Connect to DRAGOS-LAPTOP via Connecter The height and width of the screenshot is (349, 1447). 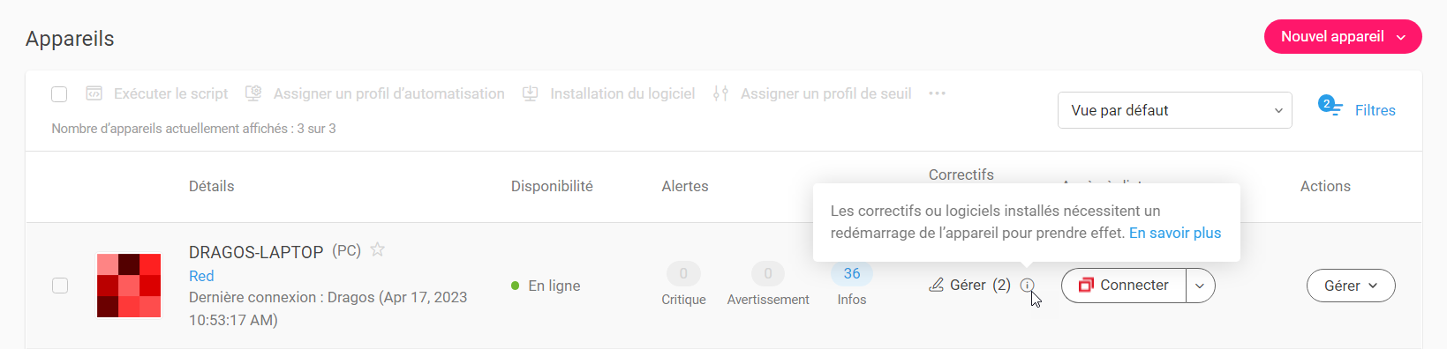tap(1124, 286)
